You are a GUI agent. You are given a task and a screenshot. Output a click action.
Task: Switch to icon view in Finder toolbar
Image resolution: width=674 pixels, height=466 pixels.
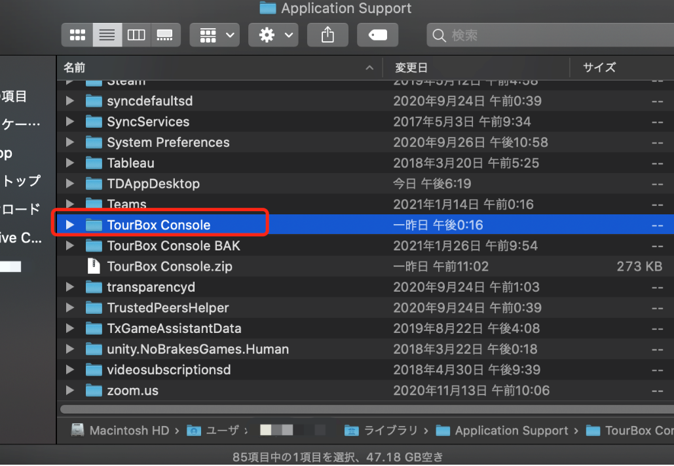point(77,35)
